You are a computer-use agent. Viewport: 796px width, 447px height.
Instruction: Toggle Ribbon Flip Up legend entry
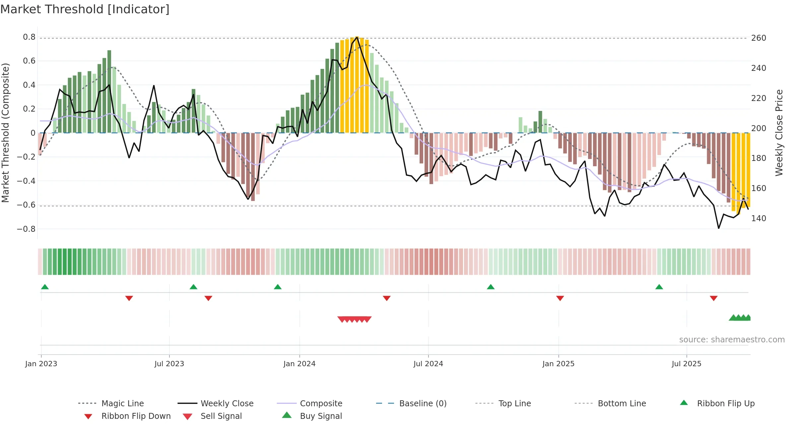pos(717,403)
